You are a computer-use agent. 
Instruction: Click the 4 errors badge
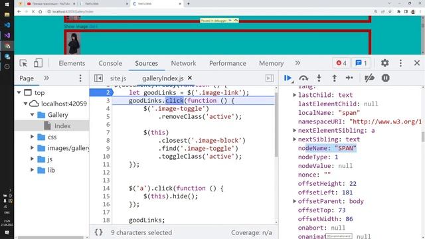pos(341,63)
